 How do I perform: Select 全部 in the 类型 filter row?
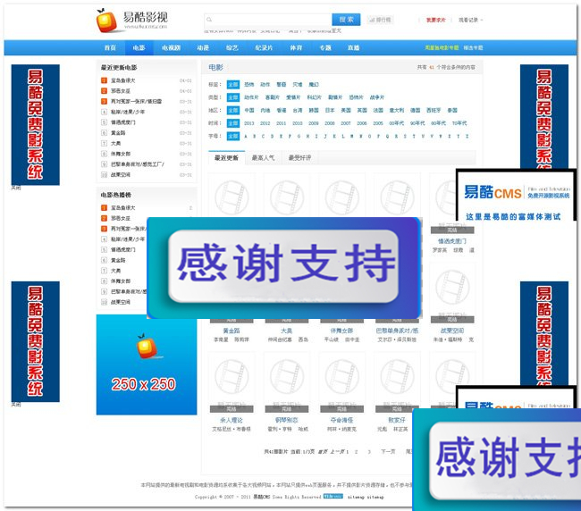pyautogui.click(x=233, y=97)
